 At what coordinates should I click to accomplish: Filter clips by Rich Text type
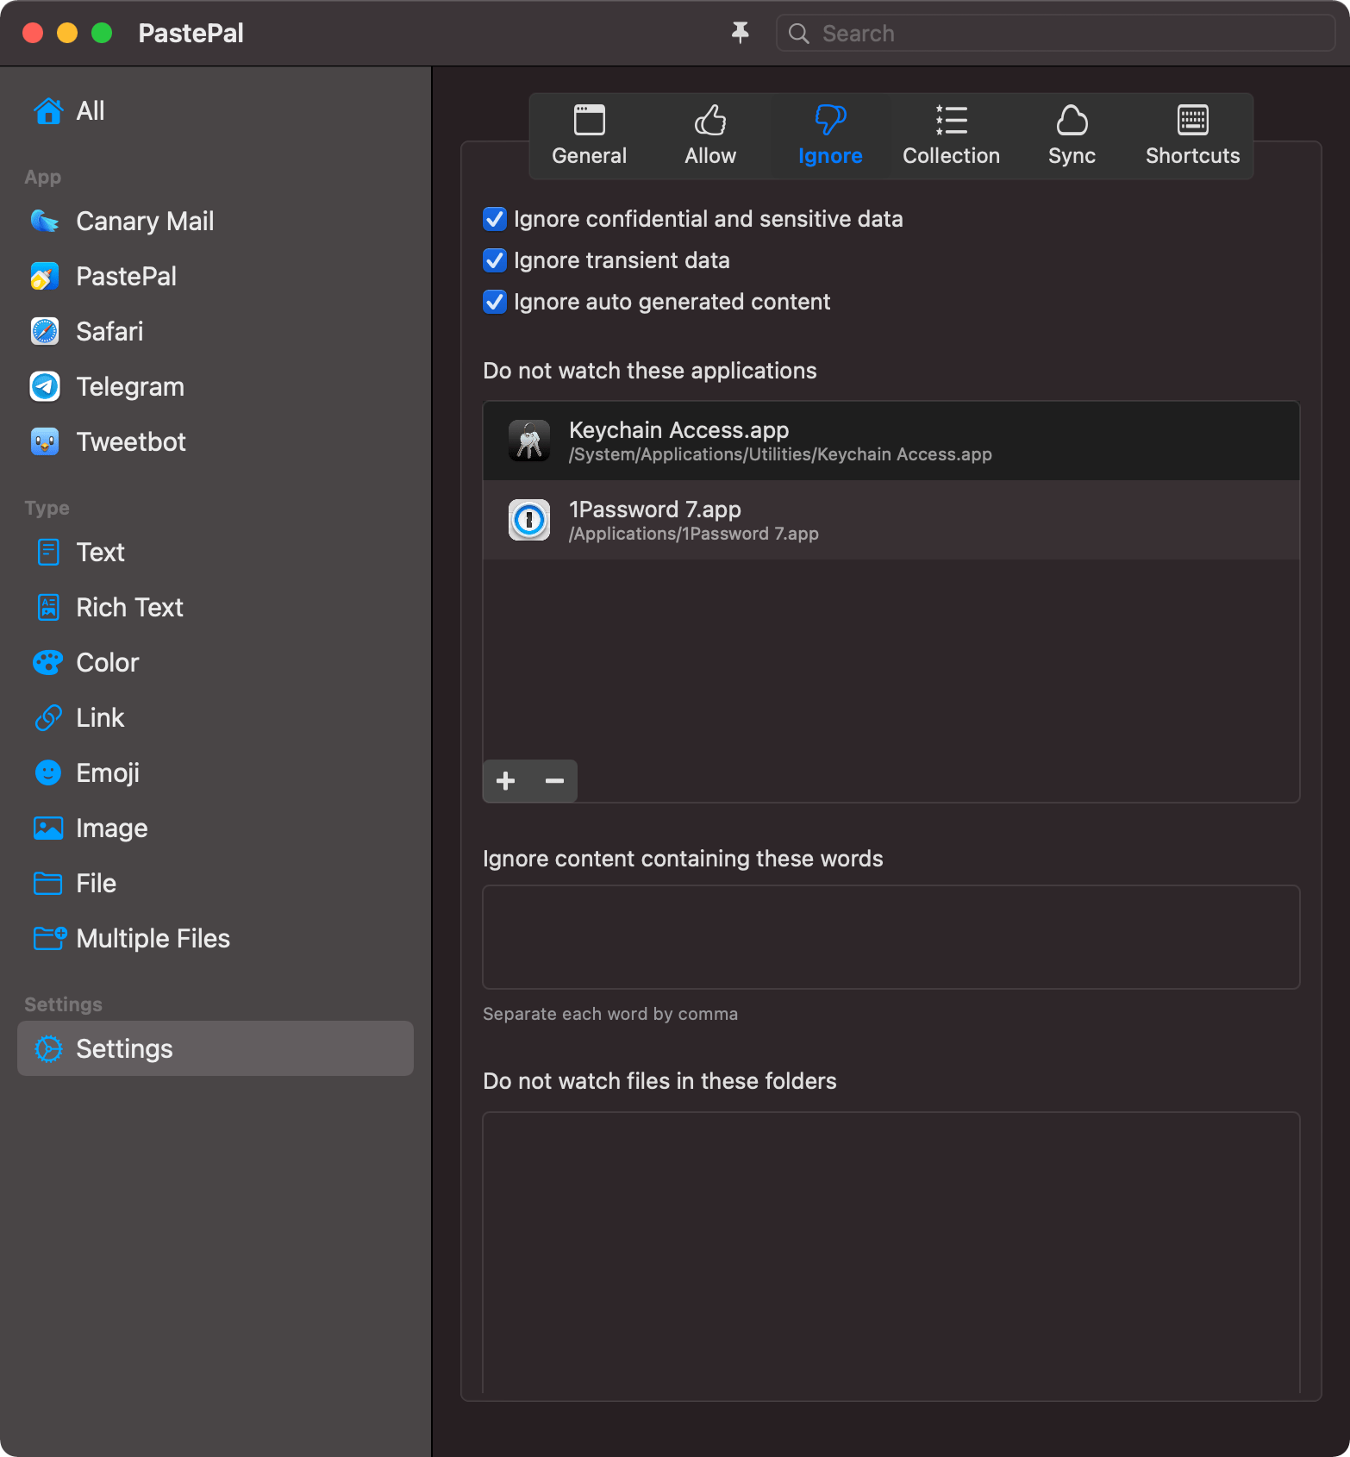point(216,607)
